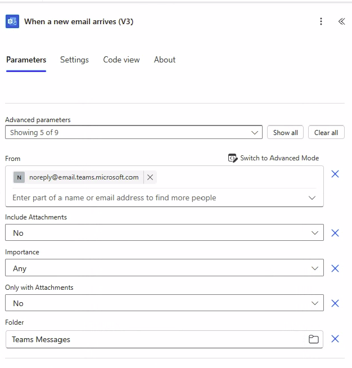Delete the From parameter with blue X
The image size is (352, 368).
[x=335, y=174]
